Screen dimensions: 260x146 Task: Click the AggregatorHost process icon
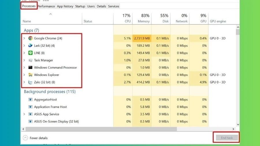(30, 100)
